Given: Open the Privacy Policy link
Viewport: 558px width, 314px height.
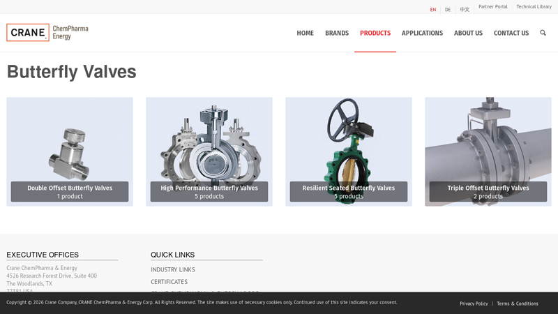Looking at the screenshot, I should pyautogui.click(x=474, y=304).
